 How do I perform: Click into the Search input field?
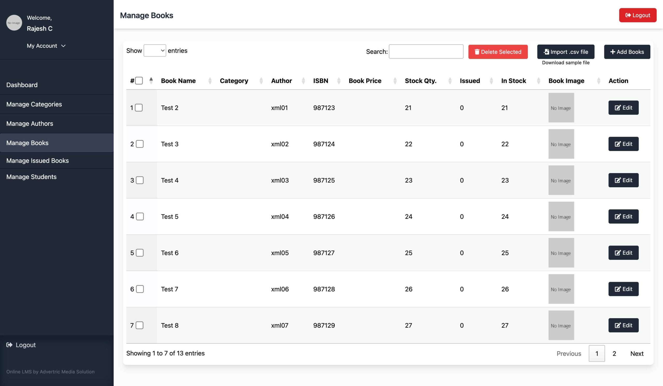(426, 51)
